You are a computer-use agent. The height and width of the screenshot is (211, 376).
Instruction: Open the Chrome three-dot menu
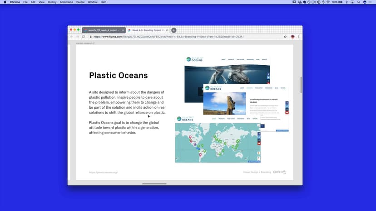[298, 37]
